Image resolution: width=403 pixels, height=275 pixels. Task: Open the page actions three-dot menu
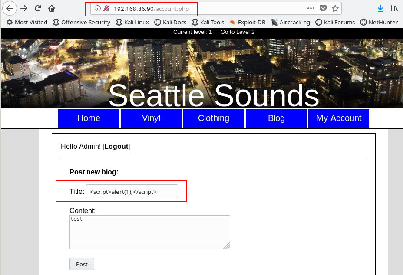tap(311, 9)
